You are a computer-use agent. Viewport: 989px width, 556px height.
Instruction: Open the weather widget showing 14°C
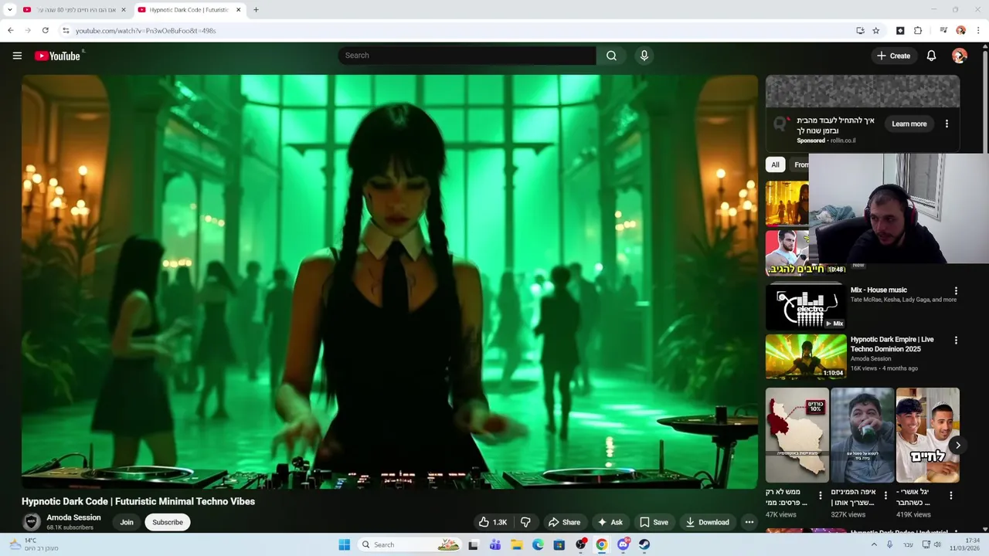pos(33,544)
